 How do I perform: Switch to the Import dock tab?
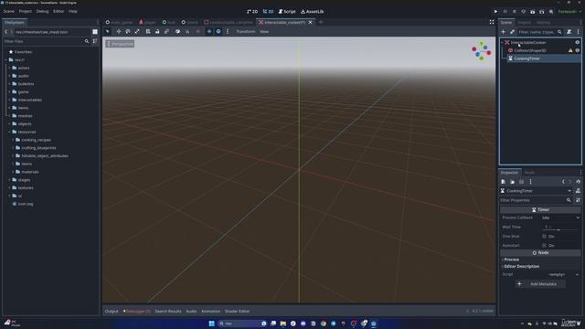tap(524, 22)
